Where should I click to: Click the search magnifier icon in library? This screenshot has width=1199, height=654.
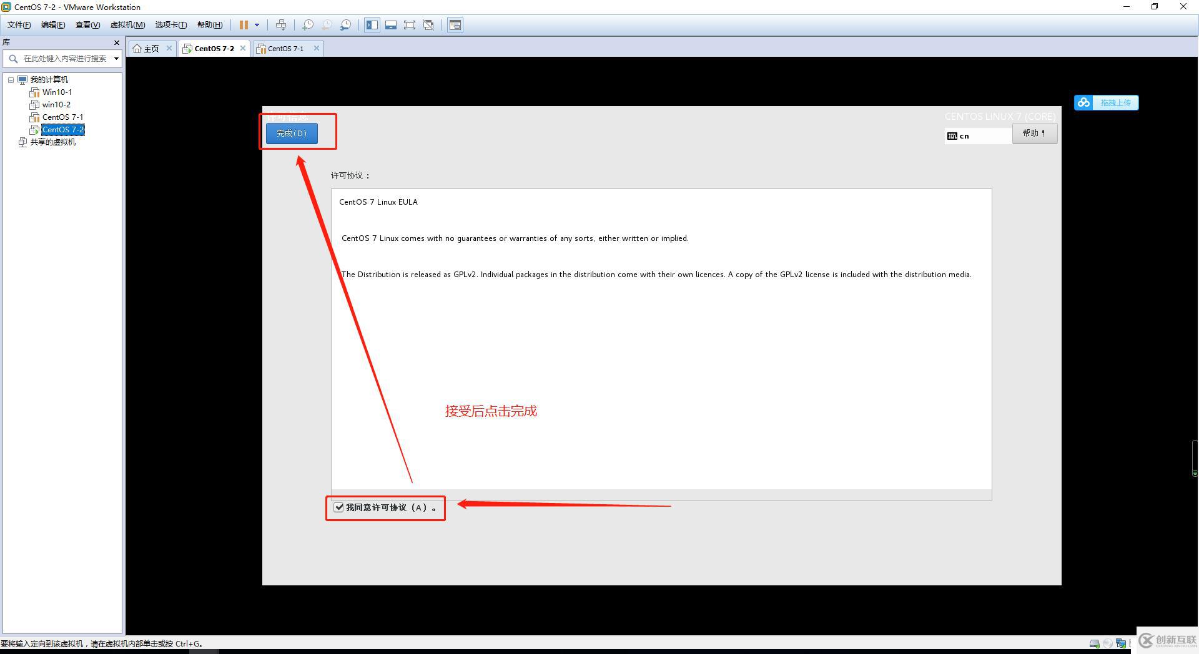coord(13,59)
